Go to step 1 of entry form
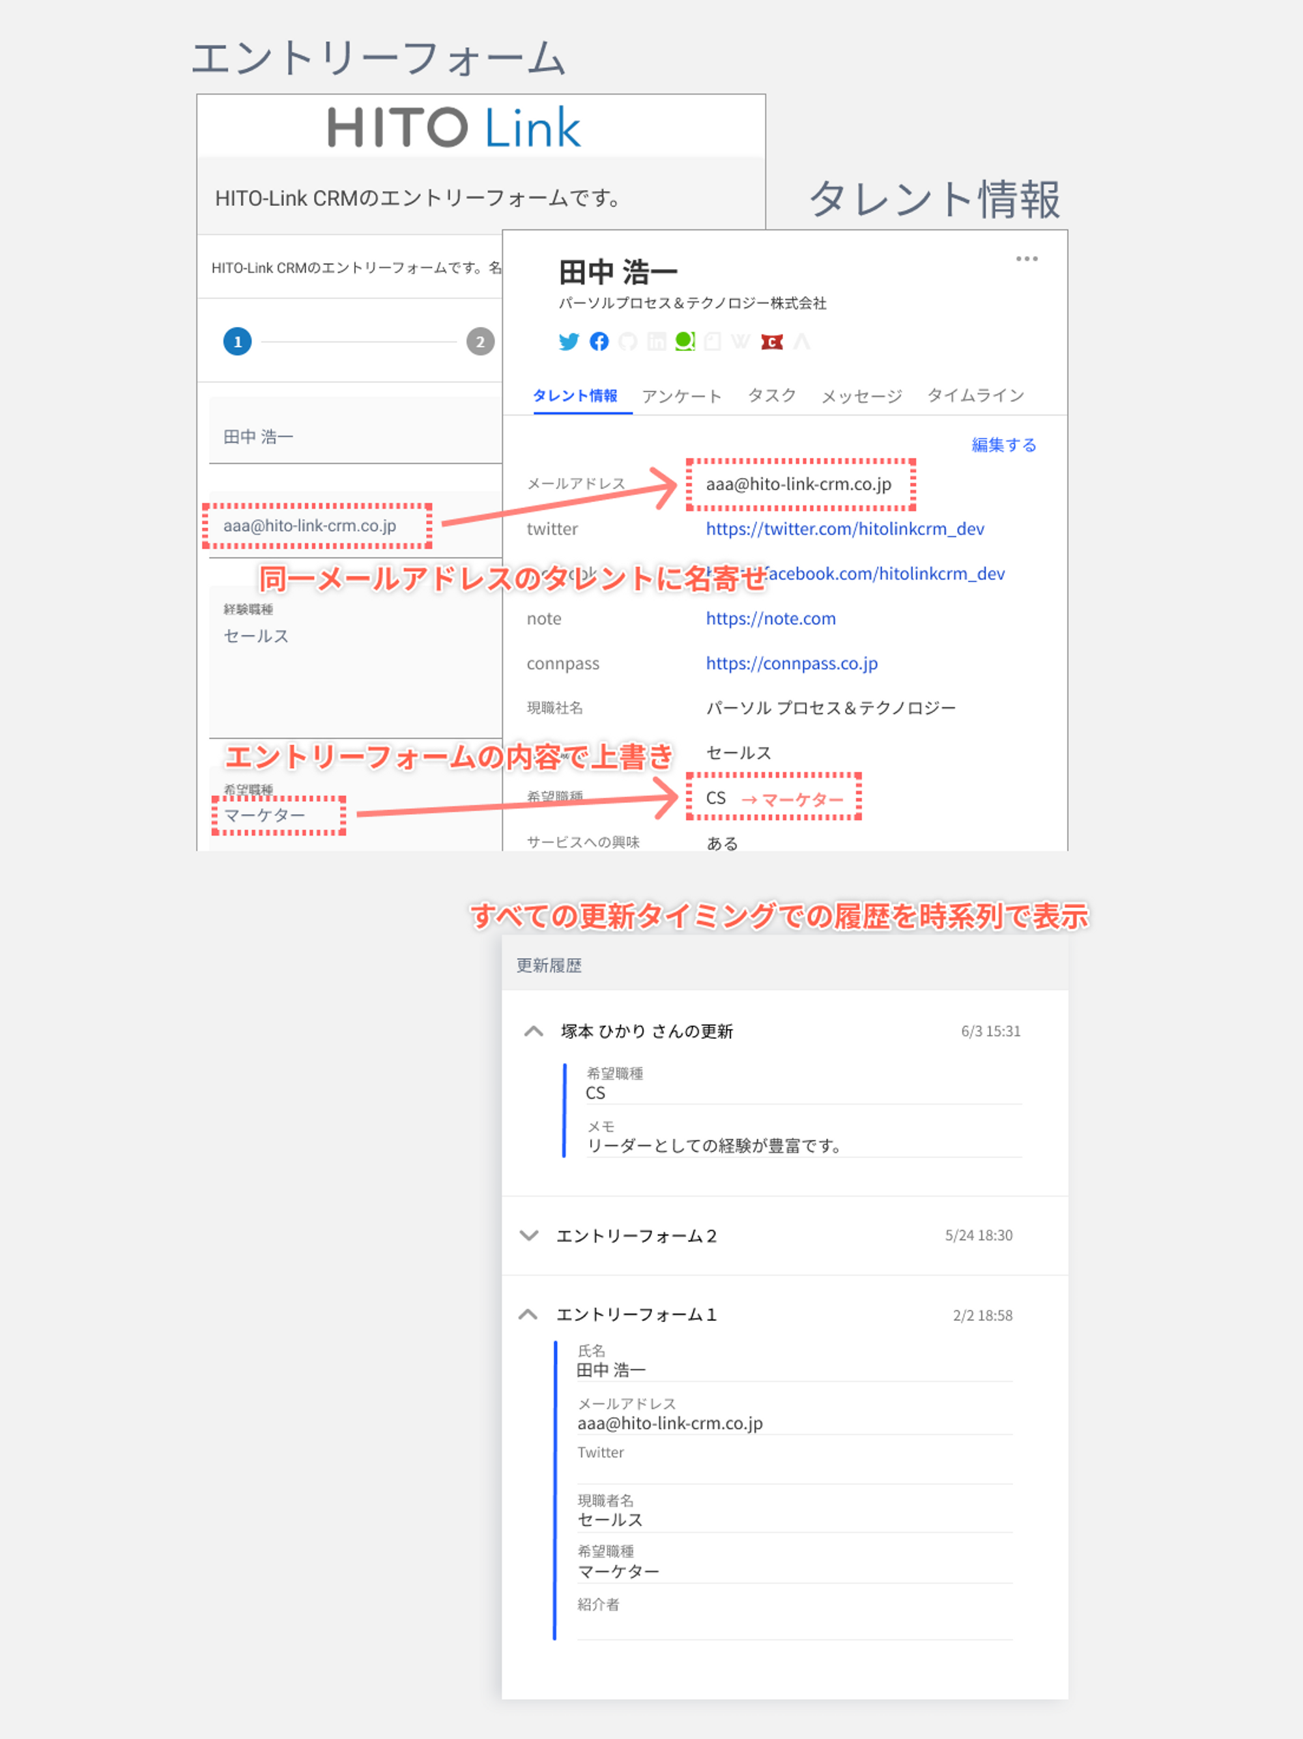 [x=238, y=341]
